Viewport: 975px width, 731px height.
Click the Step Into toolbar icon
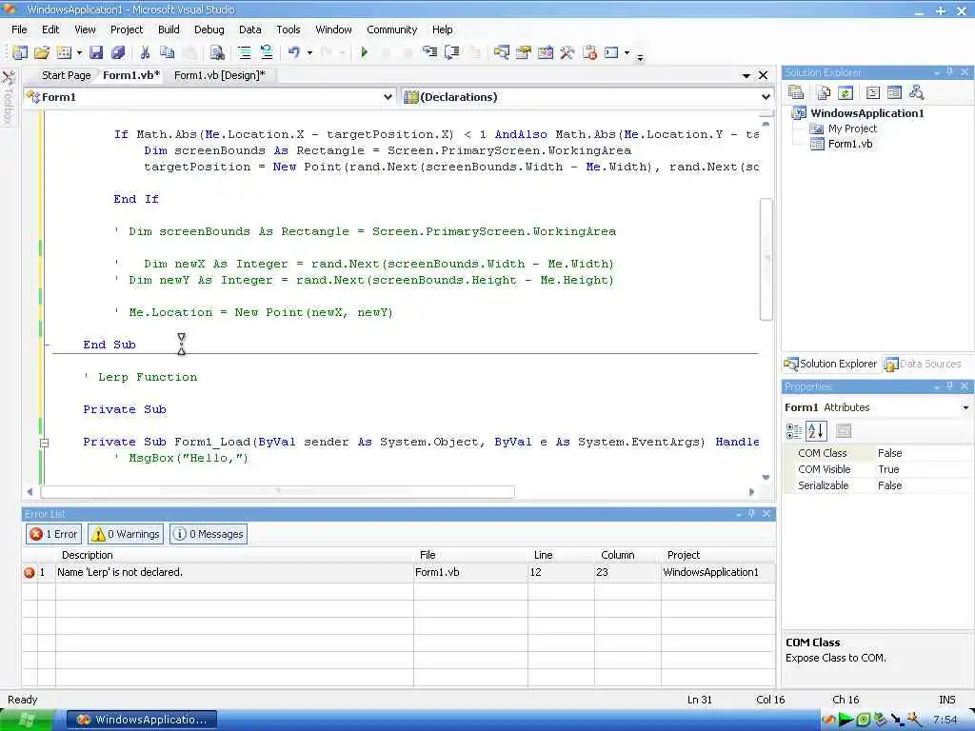(x=429, y=52)
